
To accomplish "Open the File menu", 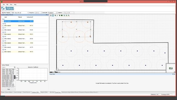I will pyautogui.click(x=4, y=4).
